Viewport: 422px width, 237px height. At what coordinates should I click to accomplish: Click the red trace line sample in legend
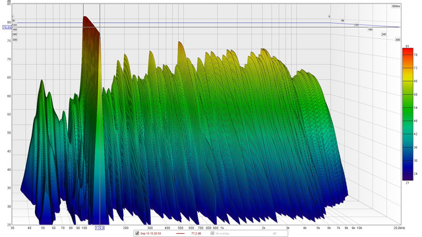pos(180,234)
